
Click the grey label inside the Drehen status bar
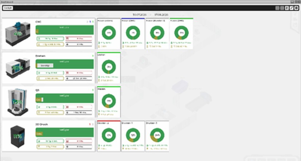(45, 66)
